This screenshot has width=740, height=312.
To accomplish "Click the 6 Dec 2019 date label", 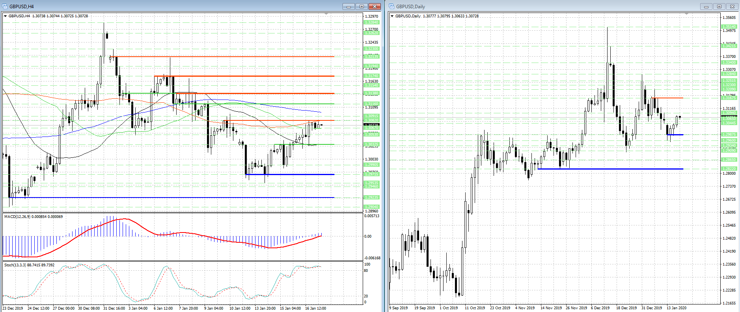I will click(x=600, y=308).
